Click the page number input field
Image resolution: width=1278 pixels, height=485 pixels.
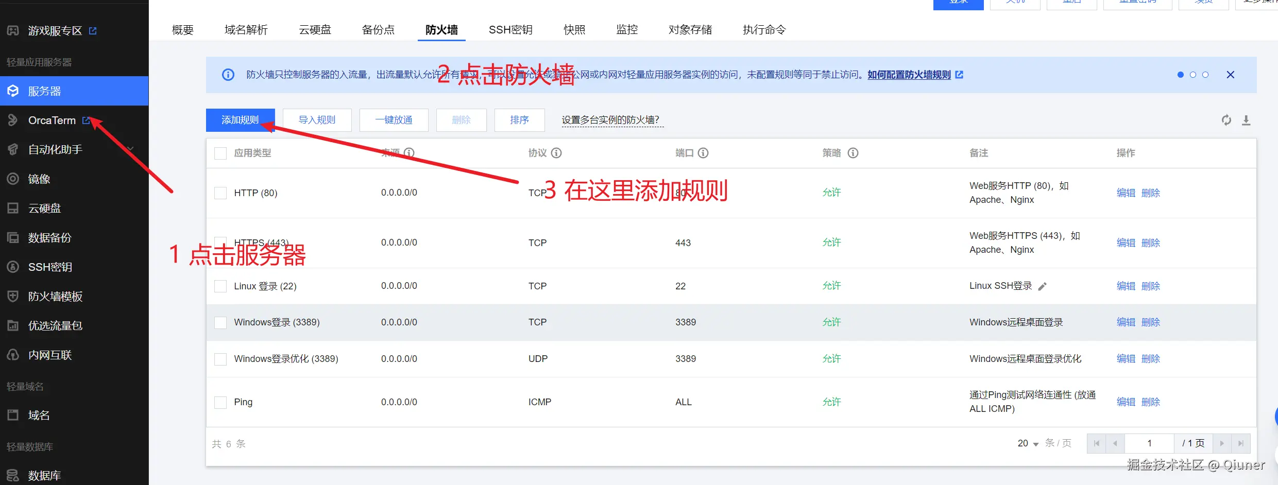[x=1149, y=443]
